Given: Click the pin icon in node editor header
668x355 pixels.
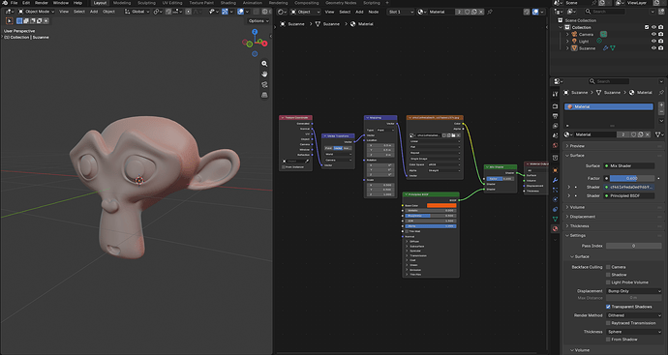Looking at the screenshot, I should [x=490, y=12].
